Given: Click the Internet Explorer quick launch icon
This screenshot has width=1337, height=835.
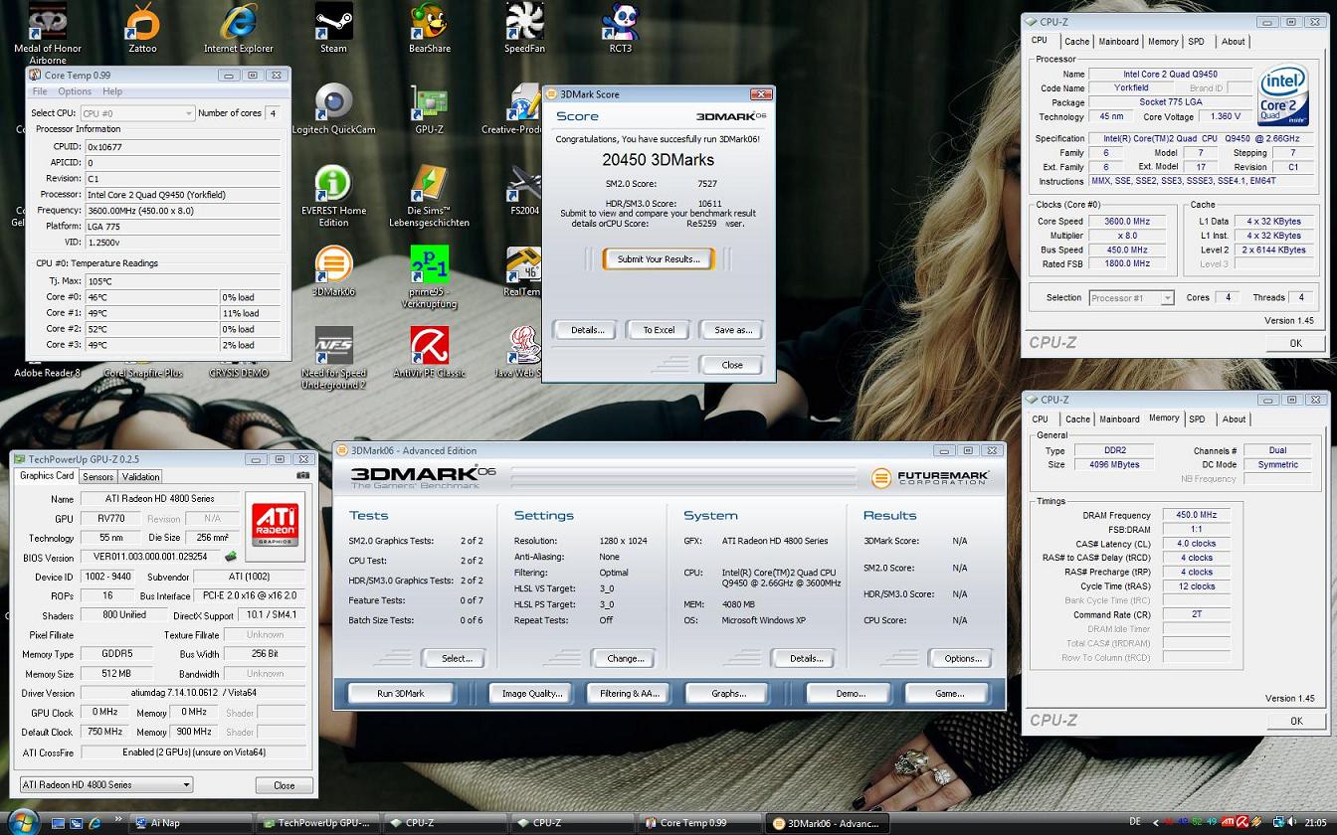Looking at the screenshot, I should click(95, 823).
